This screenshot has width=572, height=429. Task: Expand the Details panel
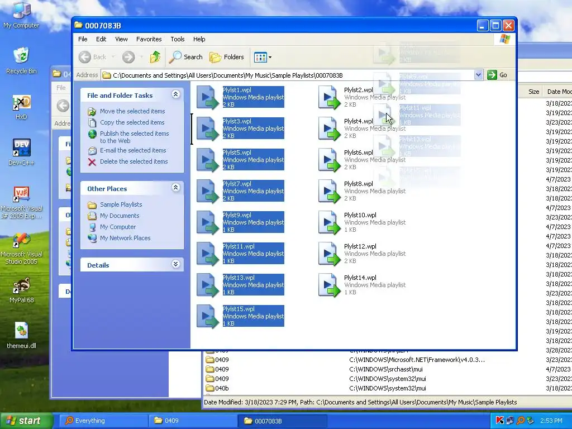click(175, 264)
